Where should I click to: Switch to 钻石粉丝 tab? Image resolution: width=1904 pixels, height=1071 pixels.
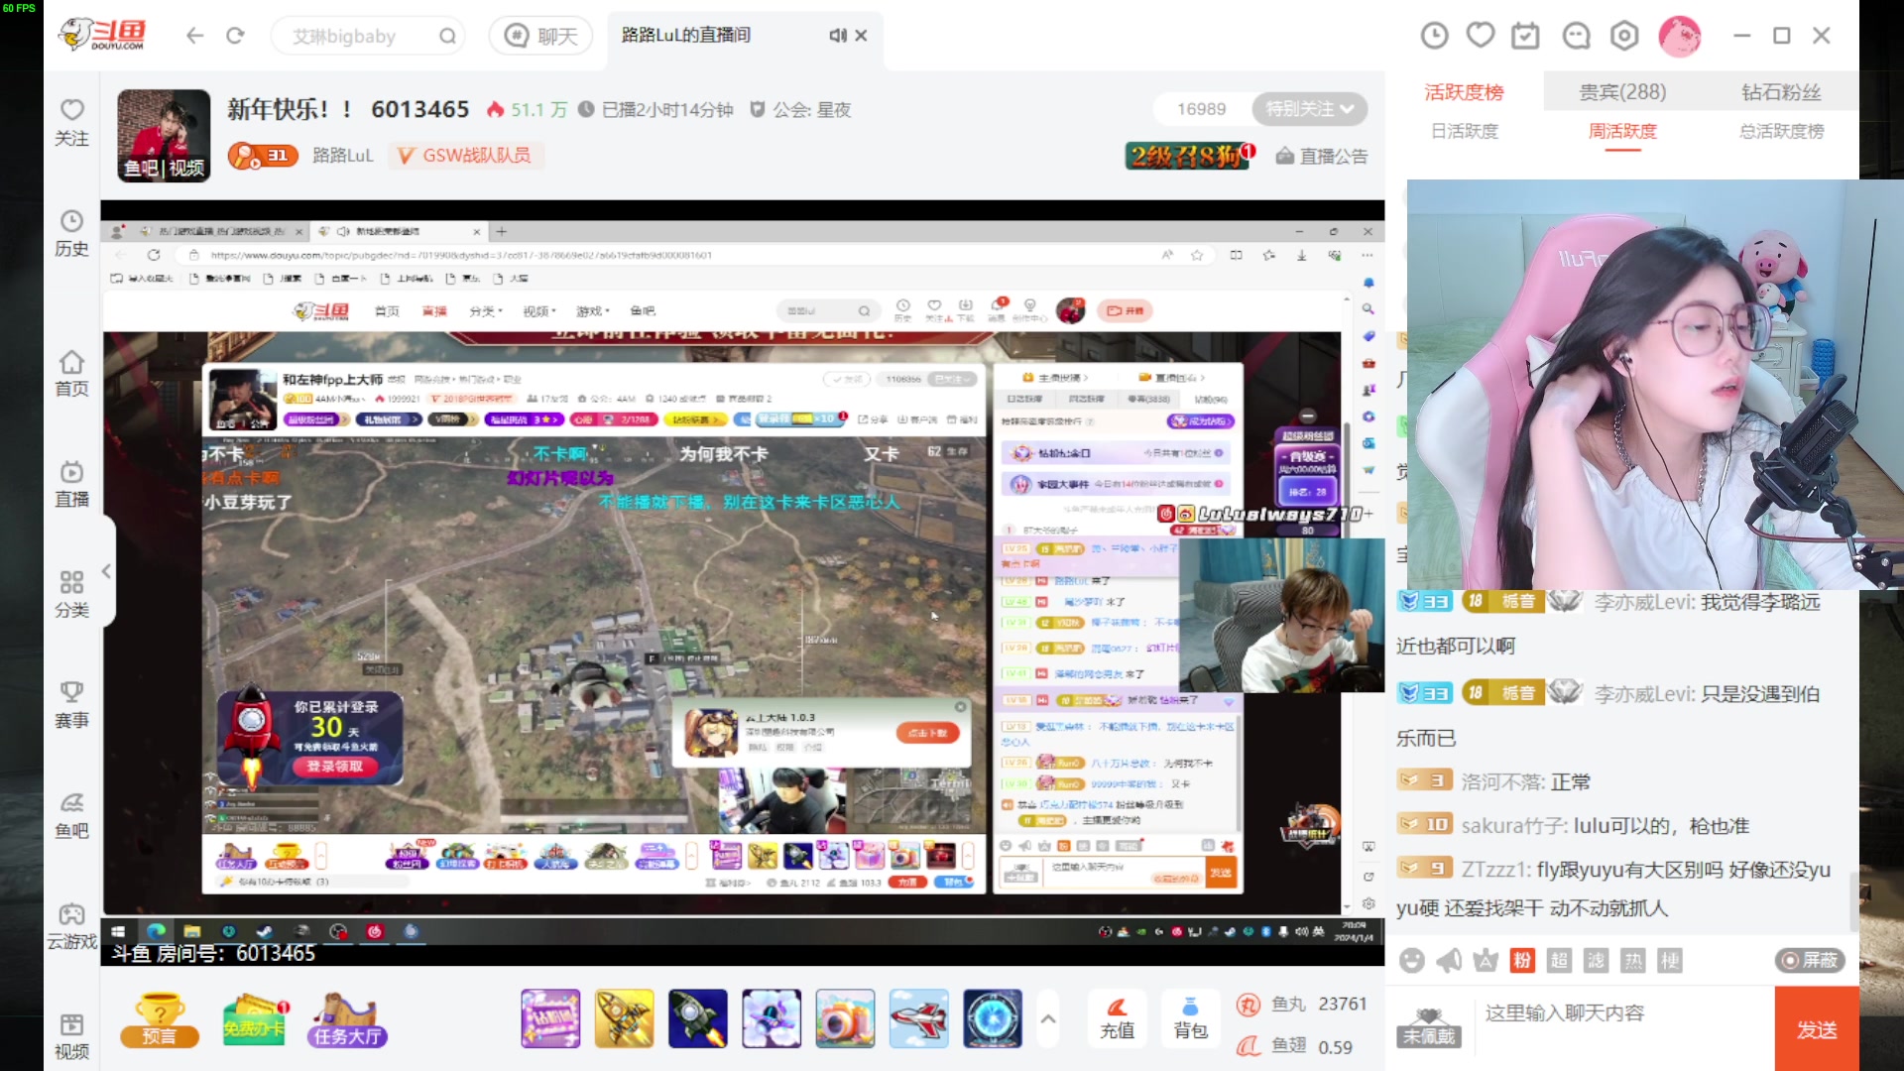1781,92
